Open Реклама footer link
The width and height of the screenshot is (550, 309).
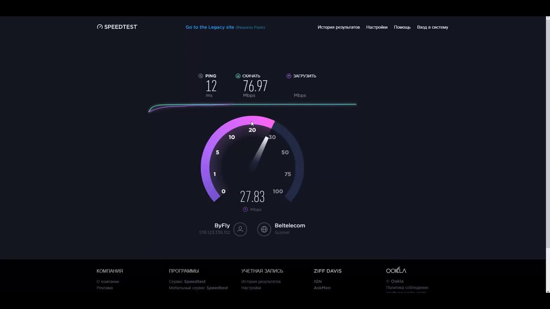[105, 288]
